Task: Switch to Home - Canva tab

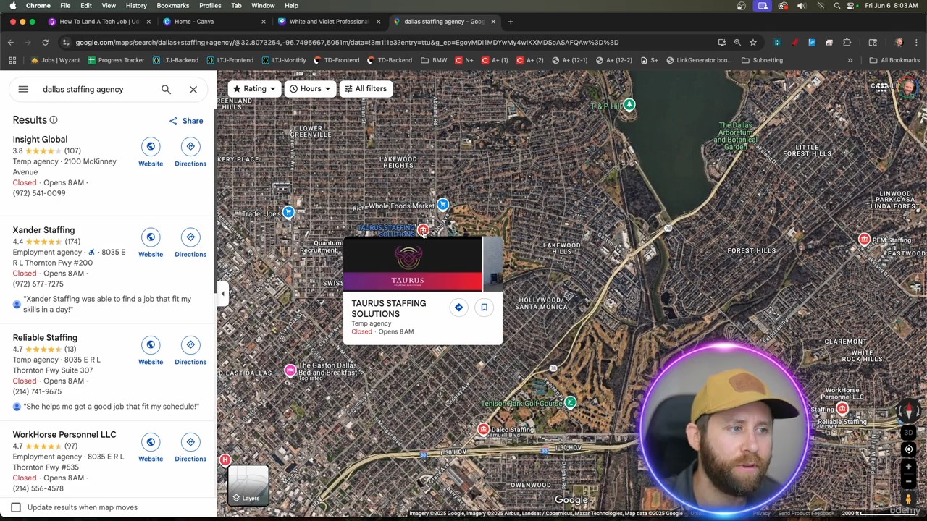Action: tap(214, 22)
